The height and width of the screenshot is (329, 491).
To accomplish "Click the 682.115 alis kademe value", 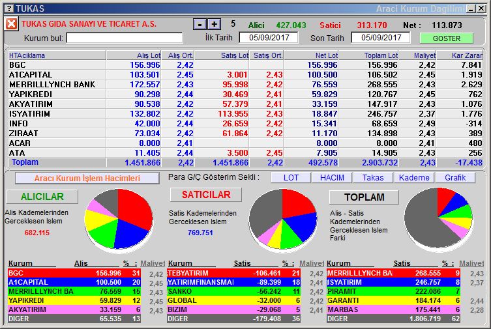I will 37,233.
